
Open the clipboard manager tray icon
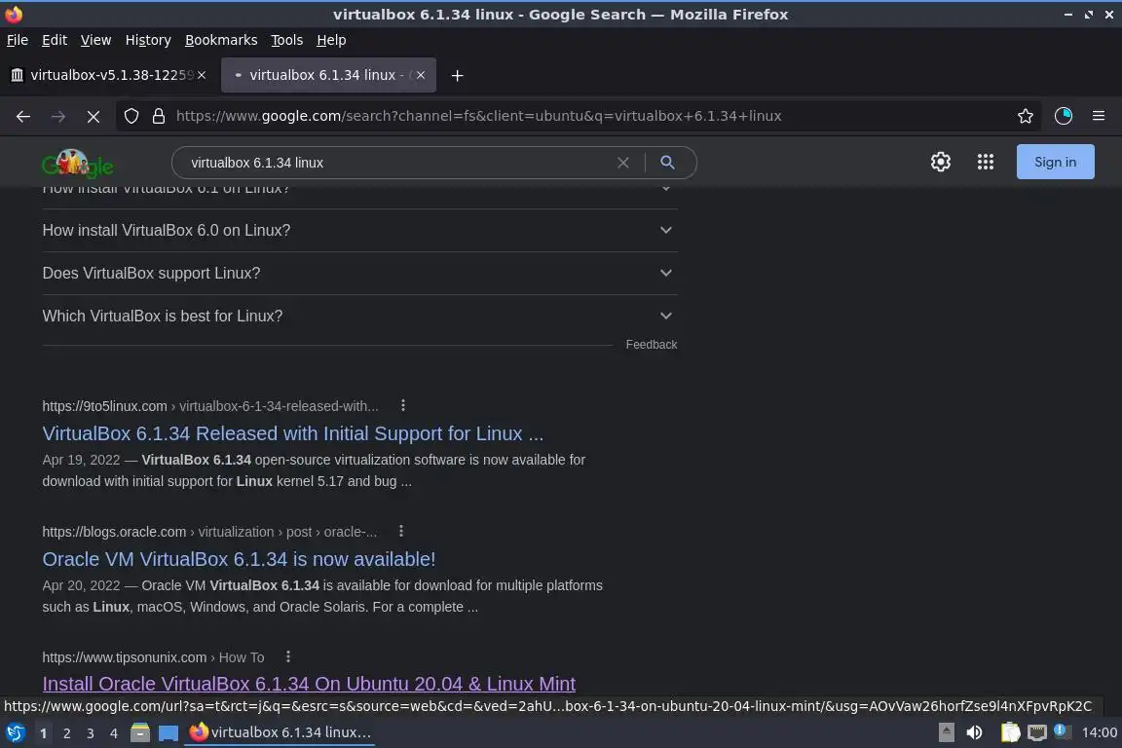coord(1010,733)
